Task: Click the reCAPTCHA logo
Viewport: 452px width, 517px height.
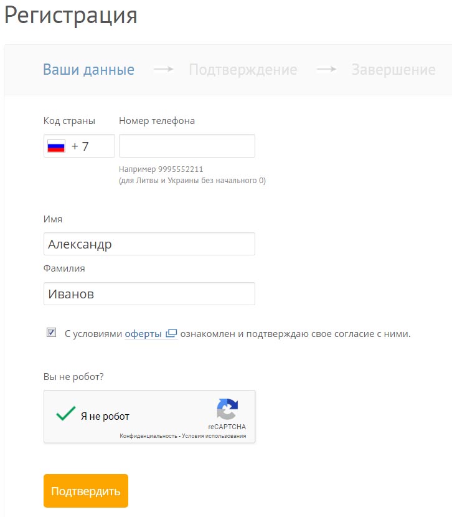Action: pos(227,409)
